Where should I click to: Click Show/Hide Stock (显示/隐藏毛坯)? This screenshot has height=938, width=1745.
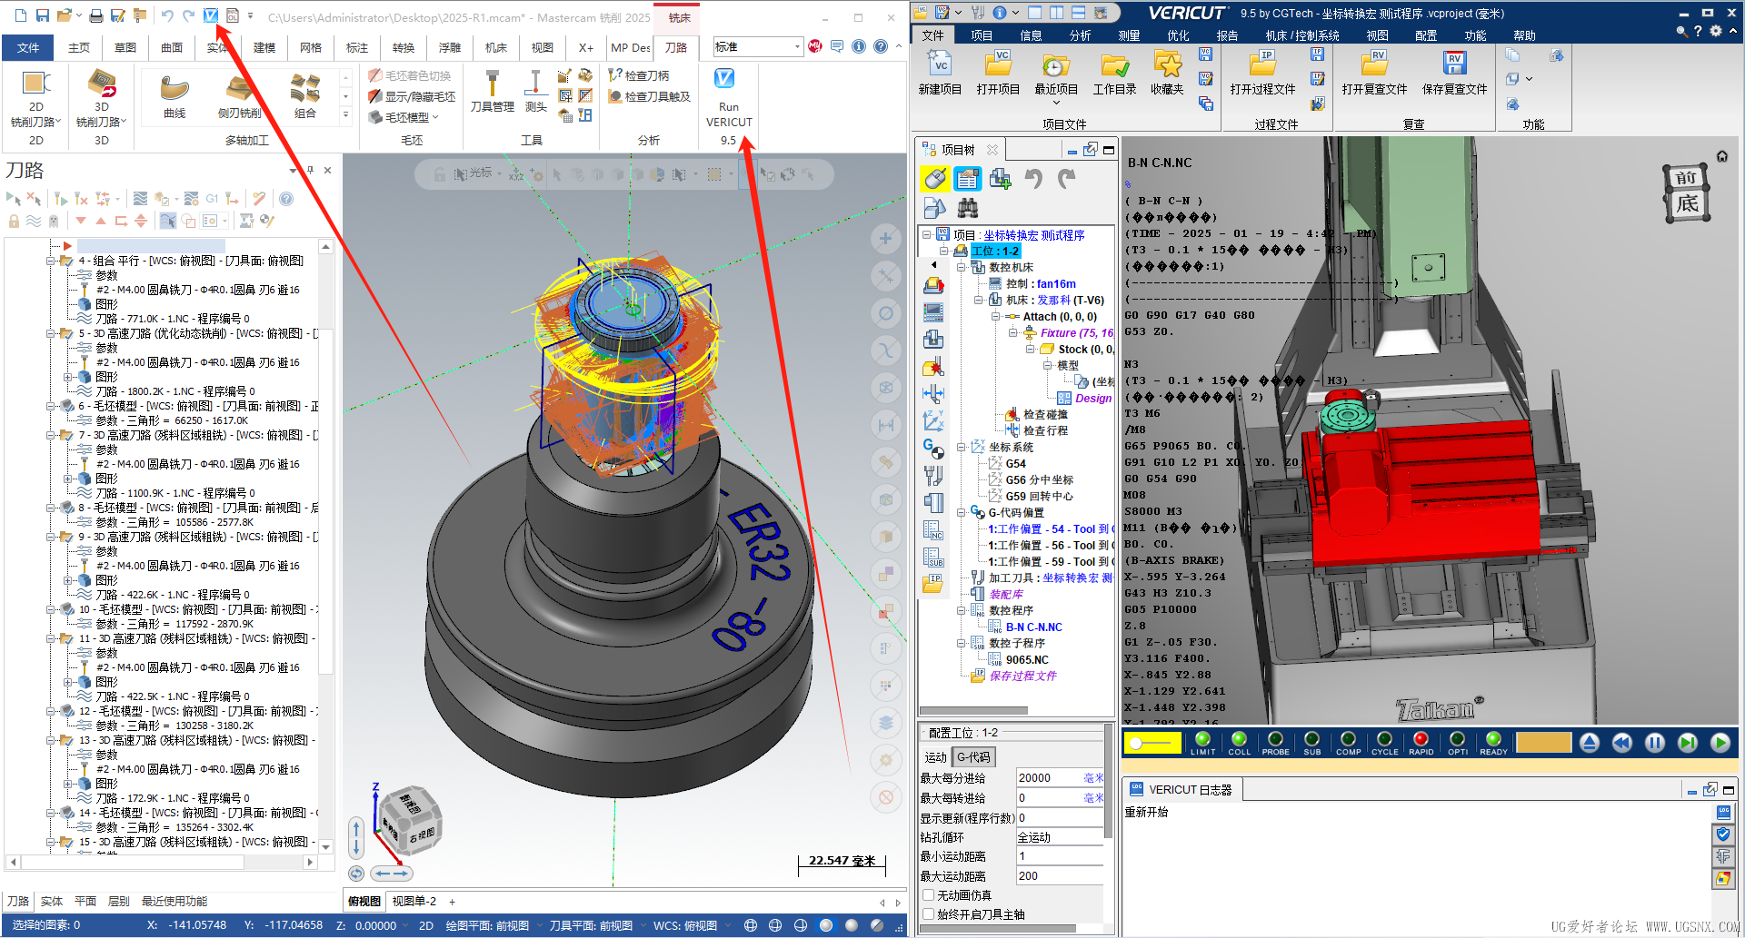412,96
